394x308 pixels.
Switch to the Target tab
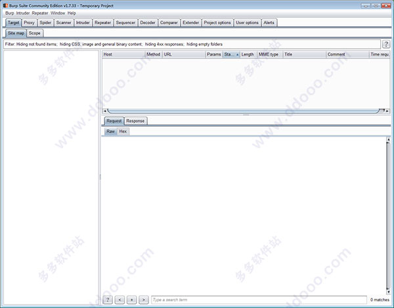[x=13, y=22]
